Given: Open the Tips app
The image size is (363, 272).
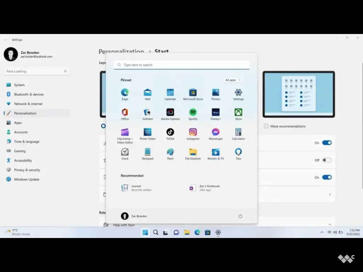Looking at the screenshot, I should [x=238, y=154].
